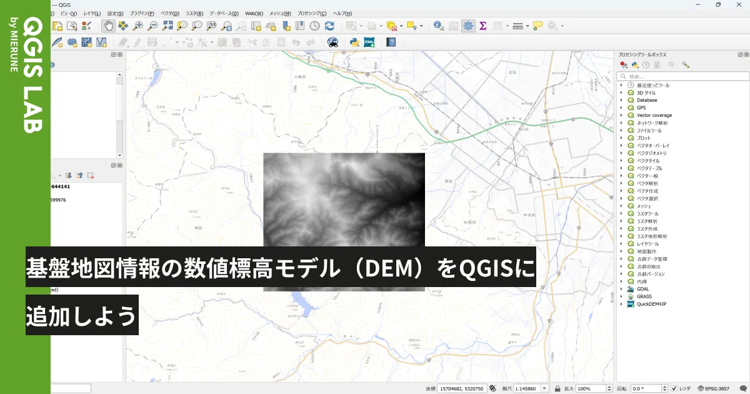
Task: Click the Processing Toolbox search field
Action: [x=681, y=75]
